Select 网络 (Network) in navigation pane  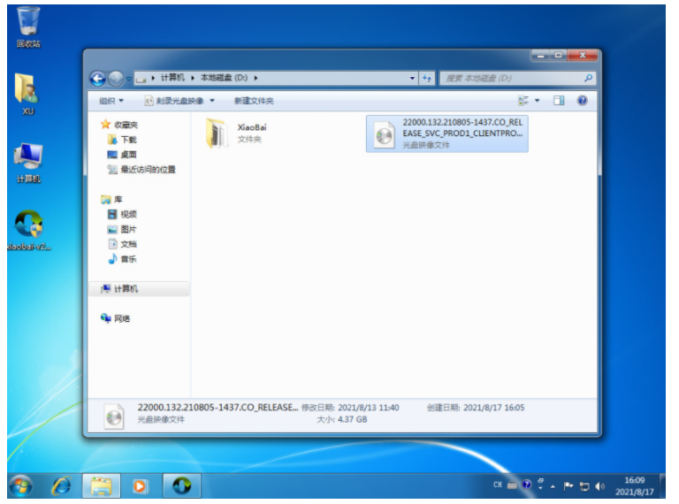point(121,318)
